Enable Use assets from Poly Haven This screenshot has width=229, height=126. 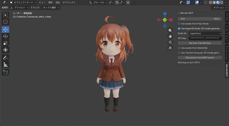click(x=179, y=24)
